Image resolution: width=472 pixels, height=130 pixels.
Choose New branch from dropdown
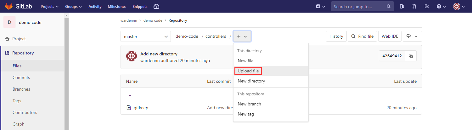click(x=271, y=104)
